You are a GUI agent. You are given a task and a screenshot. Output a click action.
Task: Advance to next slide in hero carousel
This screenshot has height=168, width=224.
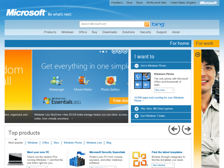[x=125, y=51]
